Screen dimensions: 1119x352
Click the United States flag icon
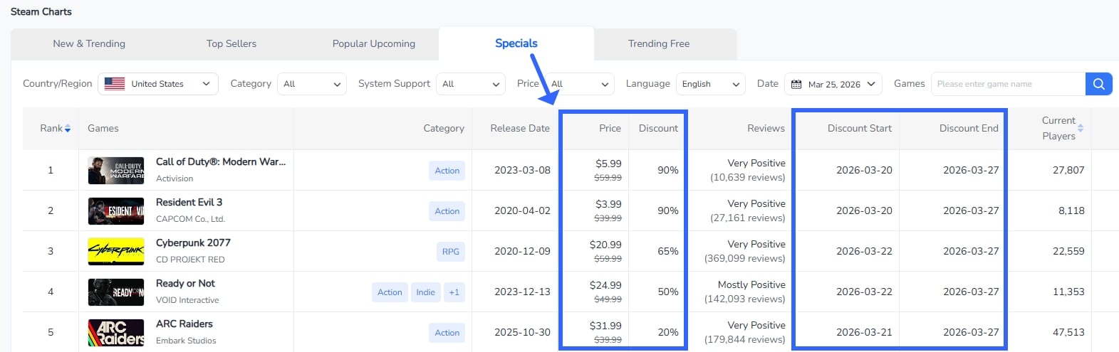pos(115,84)
